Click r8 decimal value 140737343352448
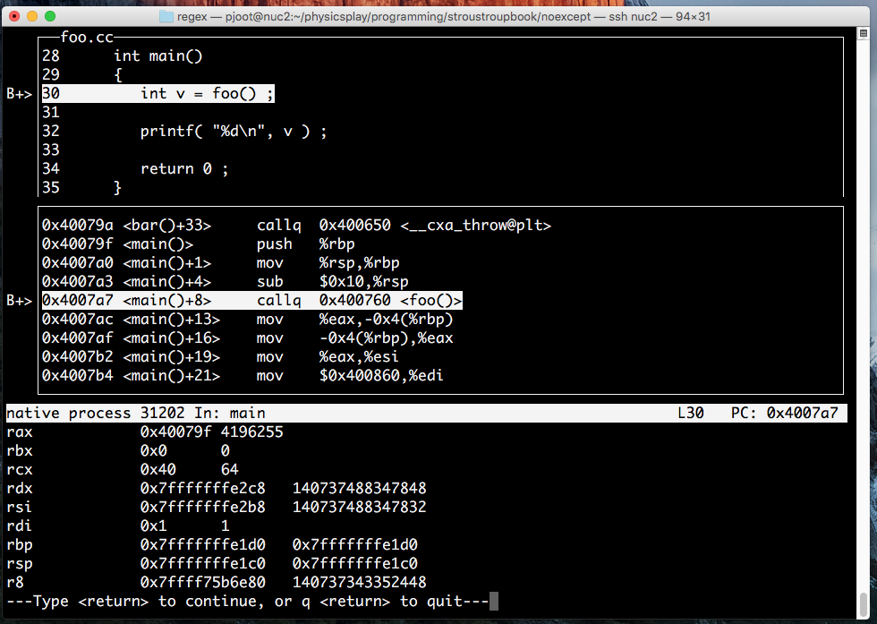Screen dimensions: 877x624 coord(360,582)
